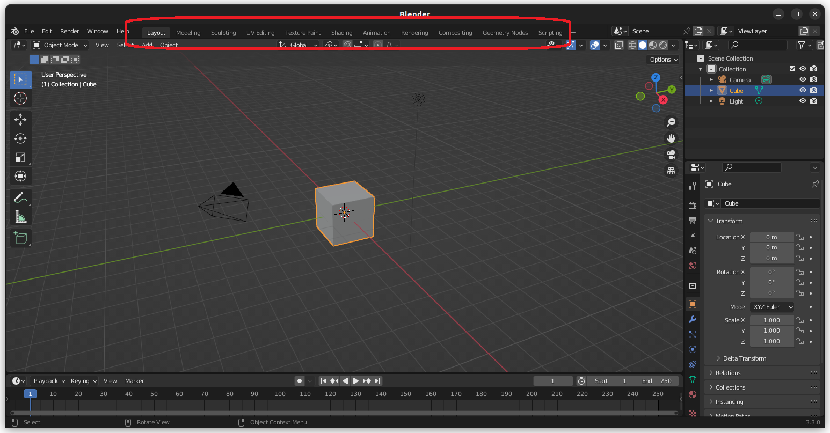Open the Global transform orientation dropdown
Image resolution: width=830 pixels, height=433 pixels.
click(x=298, y=45)
